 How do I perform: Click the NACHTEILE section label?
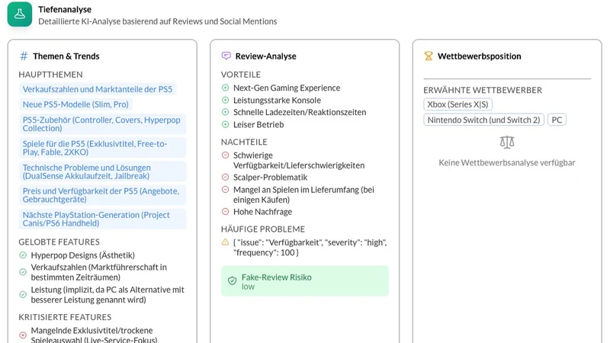244,142
